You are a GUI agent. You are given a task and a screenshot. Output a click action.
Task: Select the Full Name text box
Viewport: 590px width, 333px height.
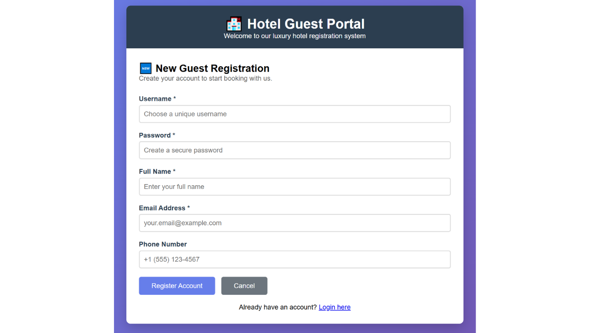pos(295,187)
